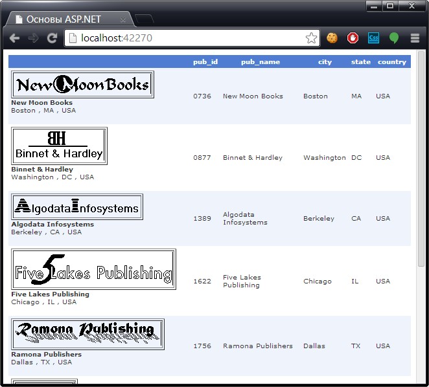Open the red stop-hand adblock extension
This screenshot has height=387, width=429.
(x=353, y=38)
